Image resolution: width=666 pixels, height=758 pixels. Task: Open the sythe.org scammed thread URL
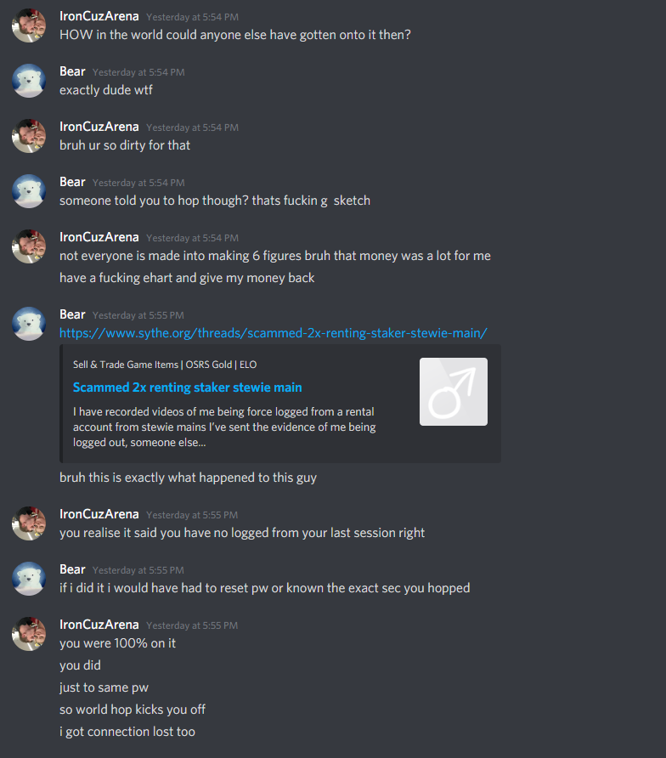[273, 333]
